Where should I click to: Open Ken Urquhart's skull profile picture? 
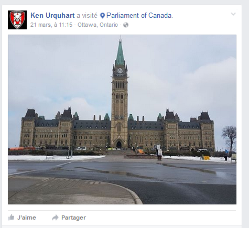[x=17, y=20]
